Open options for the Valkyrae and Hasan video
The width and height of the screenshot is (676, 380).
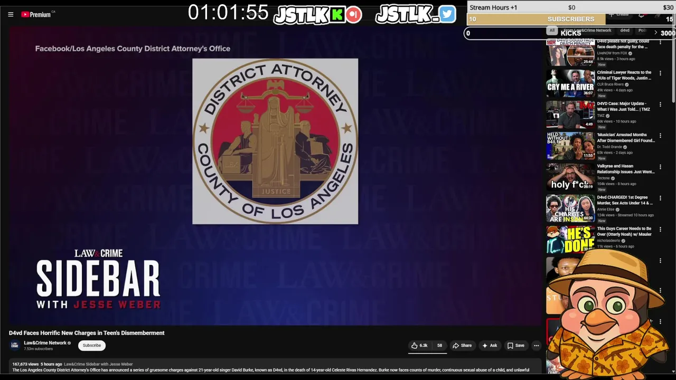coord(660,167)
